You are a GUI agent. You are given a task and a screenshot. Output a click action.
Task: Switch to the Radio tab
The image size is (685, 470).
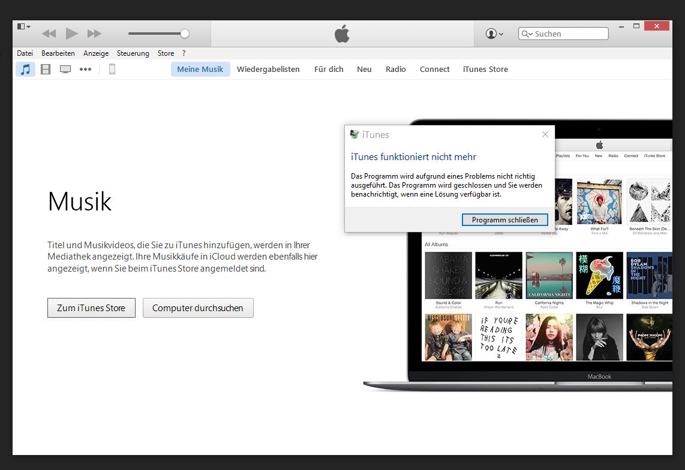[x=396, y=69]
